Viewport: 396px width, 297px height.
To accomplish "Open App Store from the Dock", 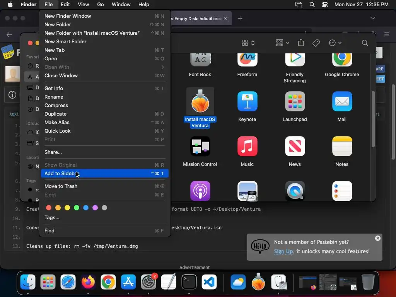I will tap(128, 282).
